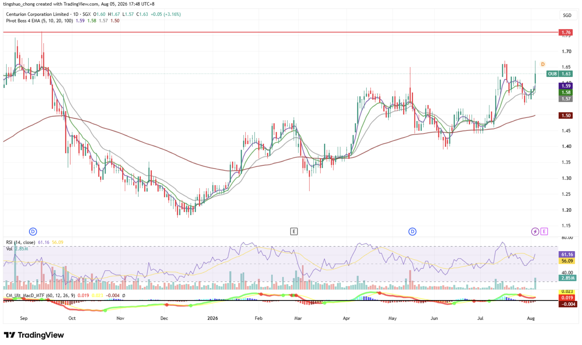This screenshot has height=345, width=582.
Task: Click the Pivot Boss 4 EMA indicator name
Action: [x=23, y=21]
